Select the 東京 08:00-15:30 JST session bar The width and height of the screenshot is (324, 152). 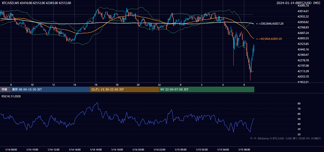click(50, 89)
